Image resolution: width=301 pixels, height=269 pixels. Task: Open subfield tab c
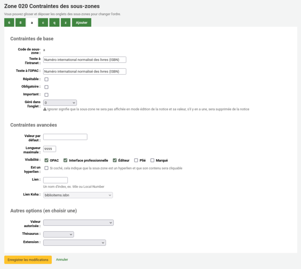pyautogui.click(x=43, y=22)
